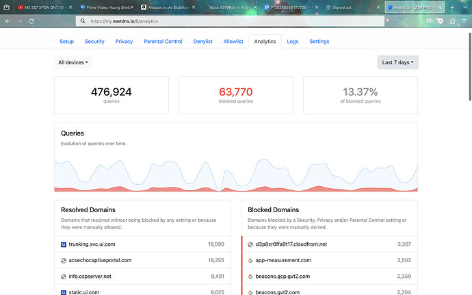List all tabs with chevron button

[x=465, y=8]
